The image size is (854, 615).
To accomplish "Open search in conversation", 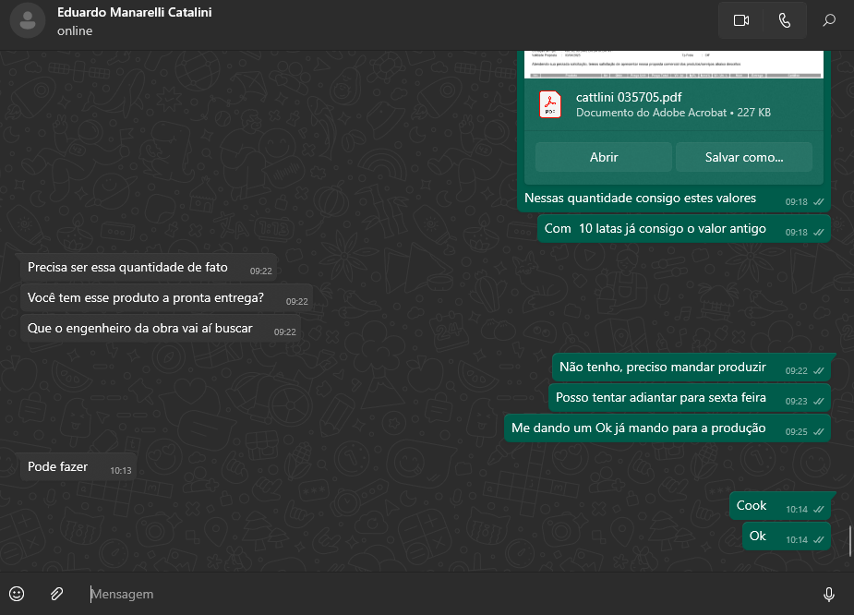I will click(829, 20).
